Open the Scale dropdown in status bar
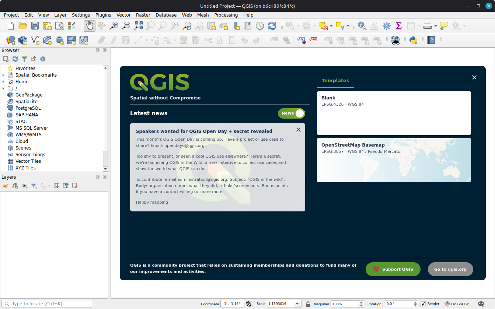 298,304
